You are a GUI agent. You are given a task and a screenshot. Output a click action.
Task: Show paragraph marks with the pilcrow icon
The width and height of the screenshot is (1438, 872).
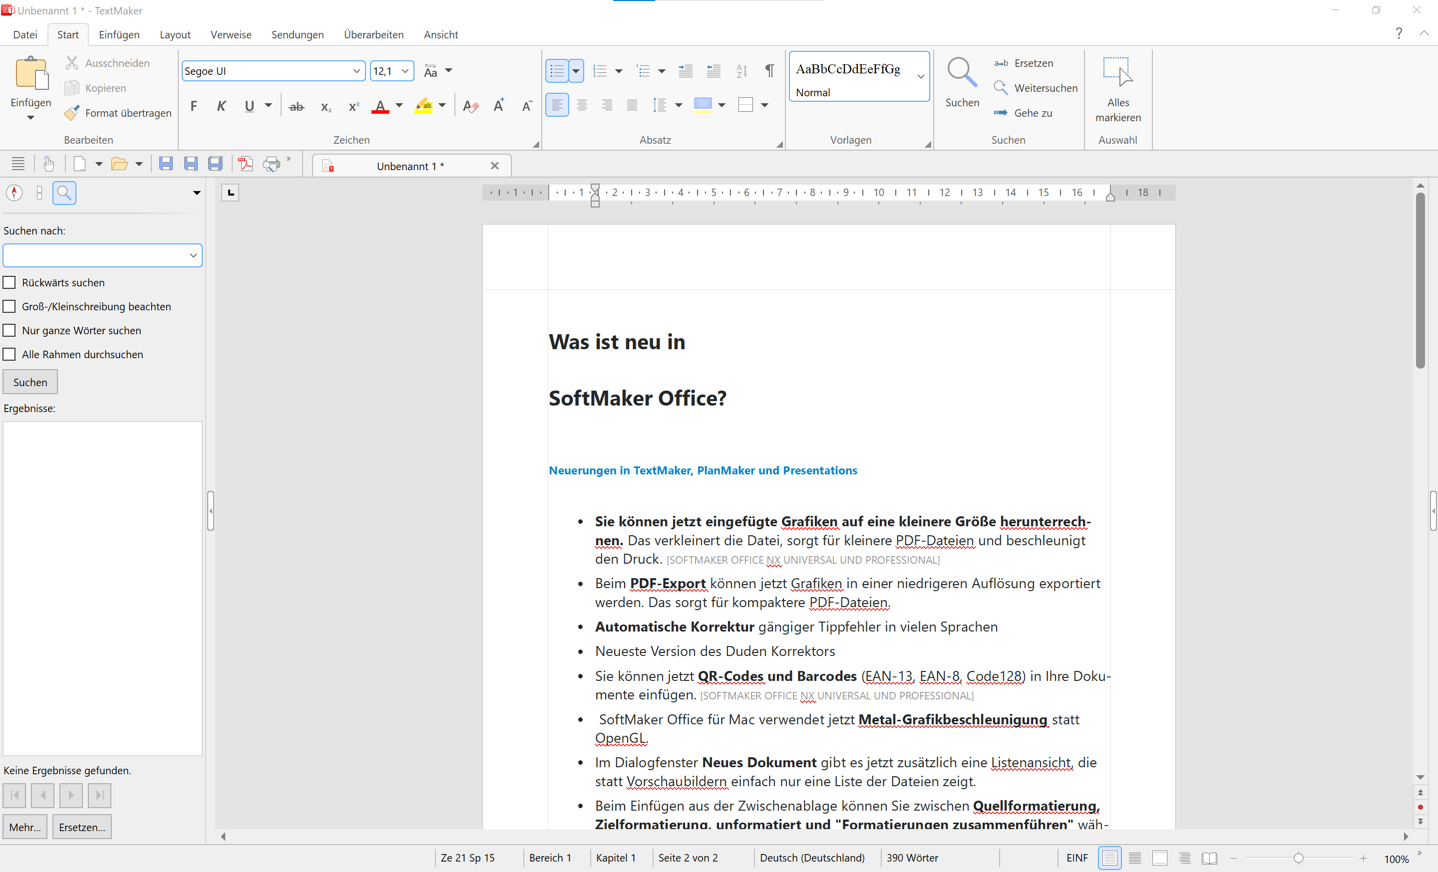click(769, 70)
